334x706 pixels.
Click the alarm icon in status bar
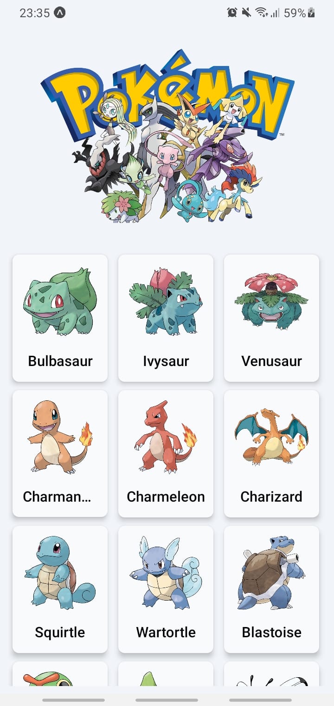(x=232, y=13)
